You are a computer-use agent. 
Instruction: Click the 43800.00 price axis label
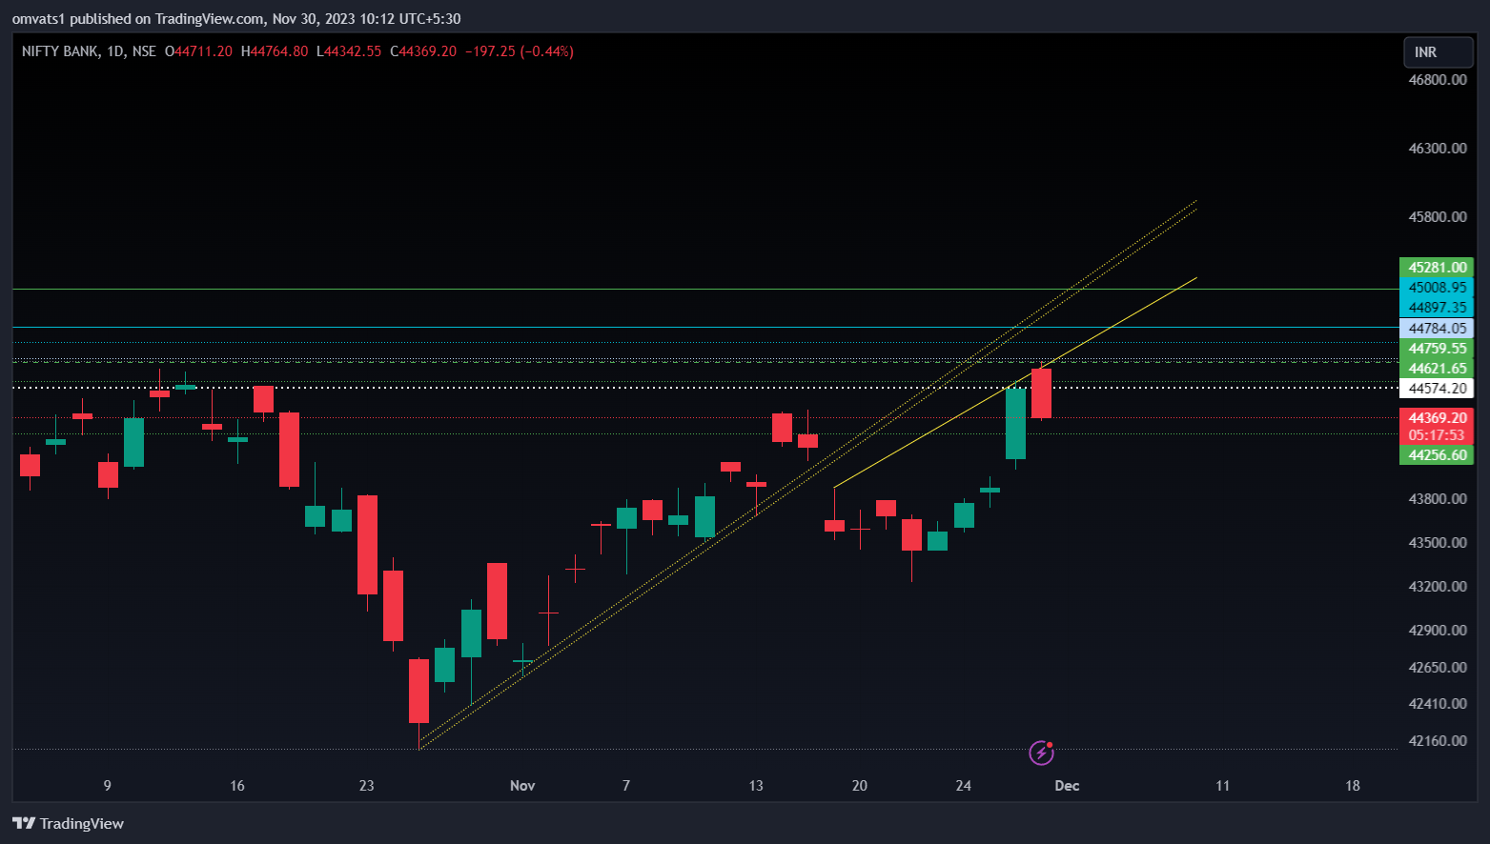pos(1438,499)
